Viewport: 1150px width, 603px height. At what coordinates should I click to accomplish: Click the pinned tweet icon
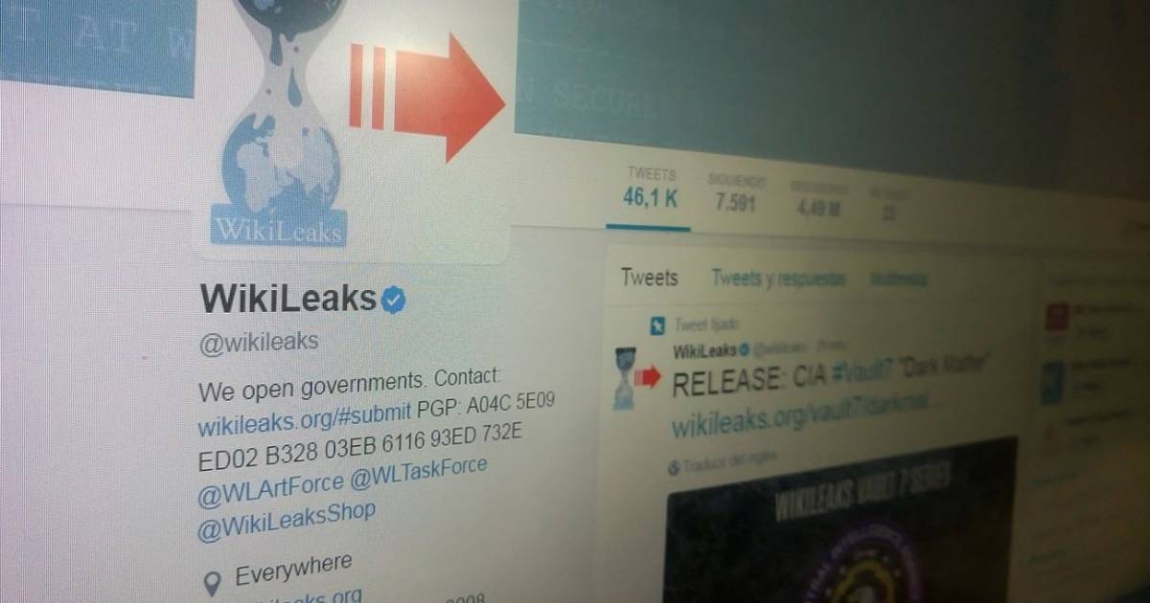[656, 327]
